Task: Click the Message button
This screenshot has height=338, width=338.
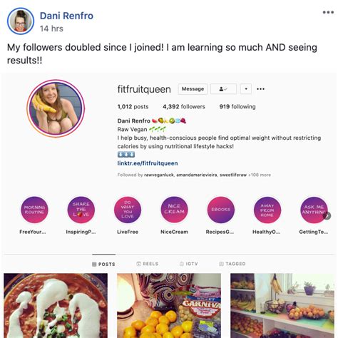Action: coord(193,89)
